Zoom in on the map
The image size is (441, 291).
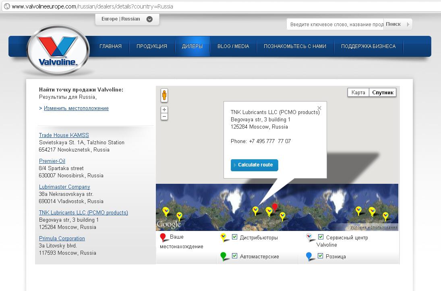(x=164, y=110)
